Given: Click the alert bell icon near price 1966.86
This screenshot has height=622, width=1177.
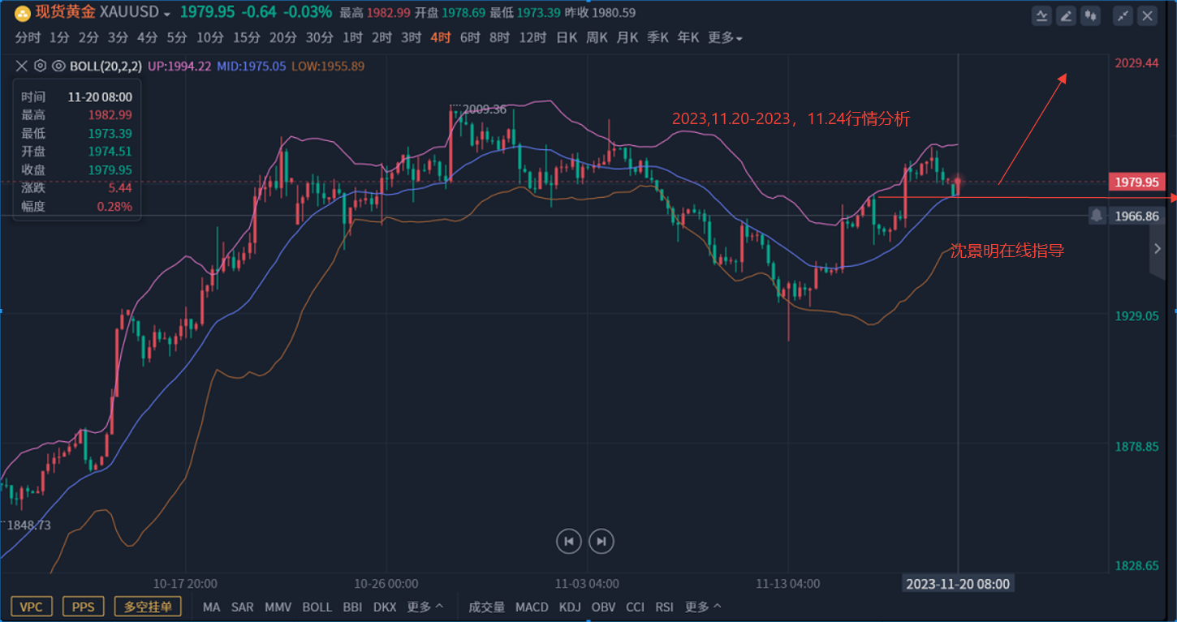Looking at the screenshot, I should pyautogui.click(x=1097, y=215).
